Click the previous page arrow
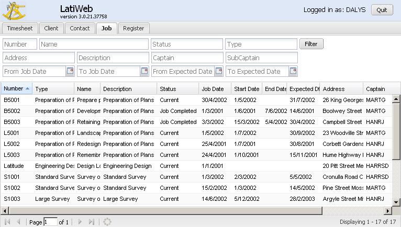Image resolution: width=401 pixels, height=227 pixels. point(19,222)
